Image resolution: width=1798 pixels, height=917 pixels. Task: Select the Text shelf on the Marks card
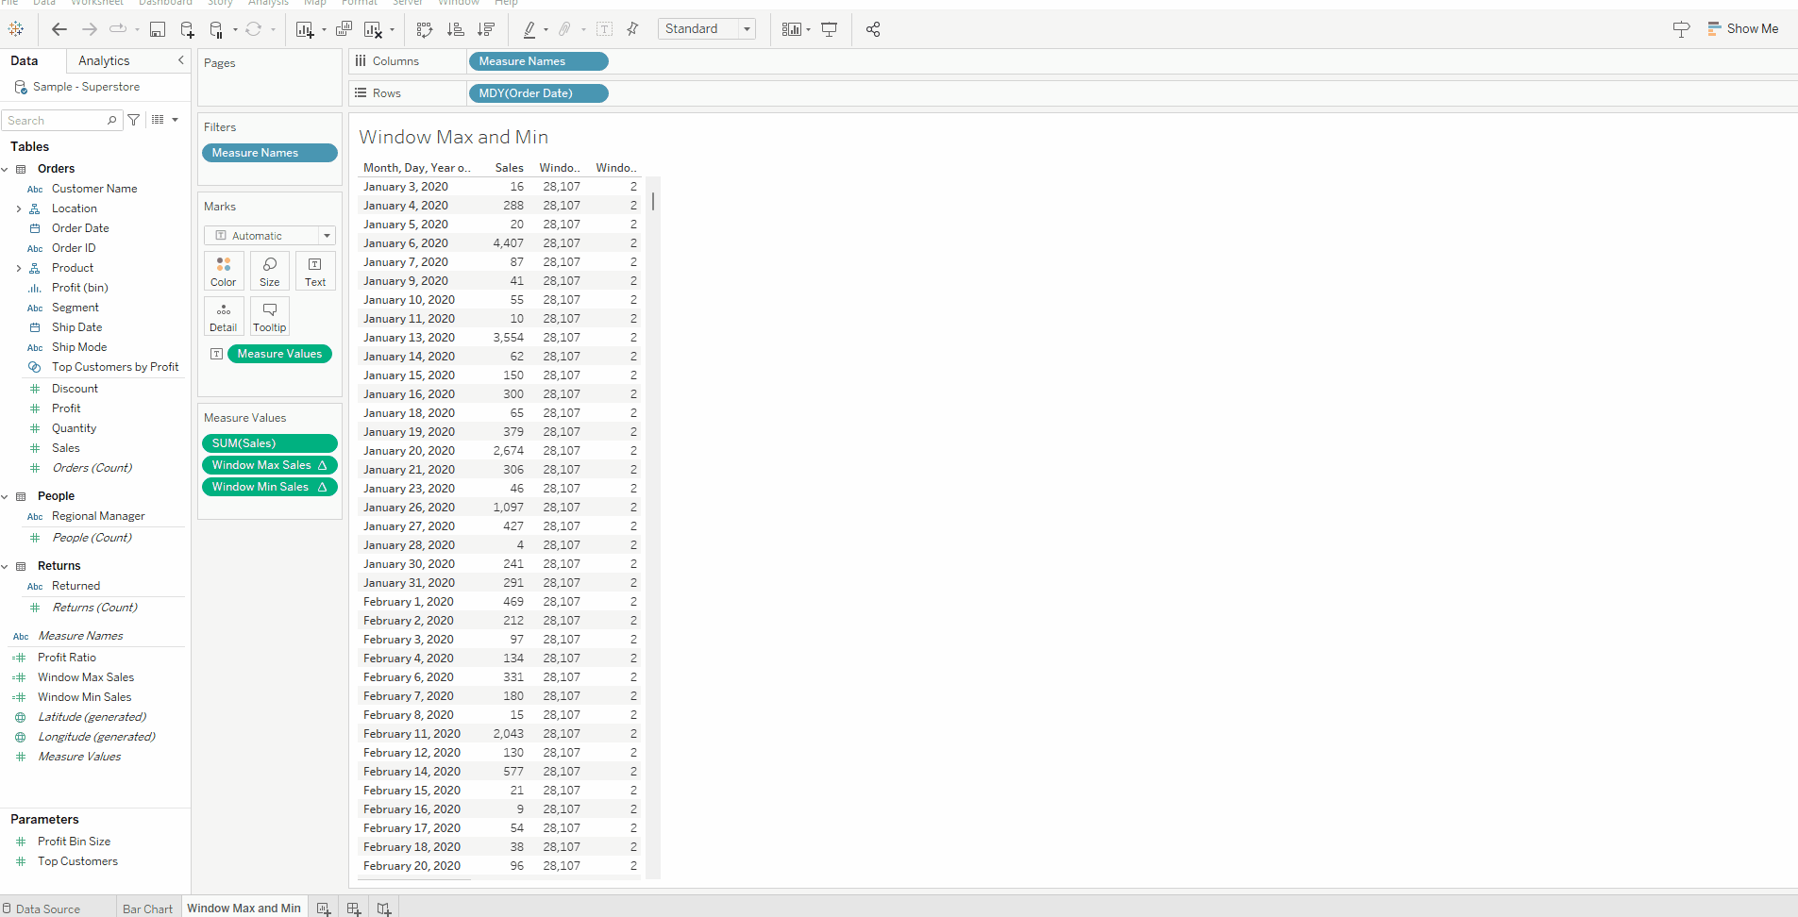314,271
